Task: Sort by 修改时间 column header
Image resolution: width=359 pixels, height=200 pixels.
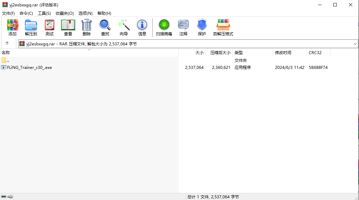Action: 290,52
